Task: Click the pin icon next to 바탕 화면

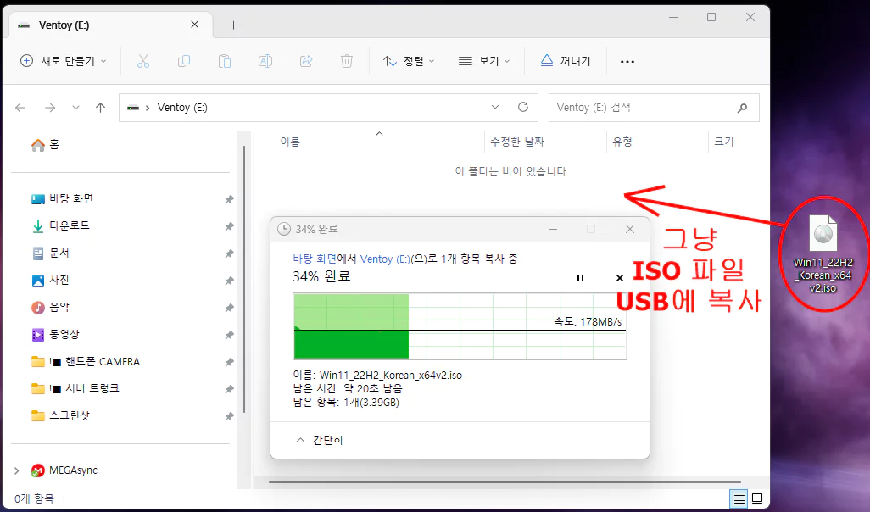Action: point(229,199)
